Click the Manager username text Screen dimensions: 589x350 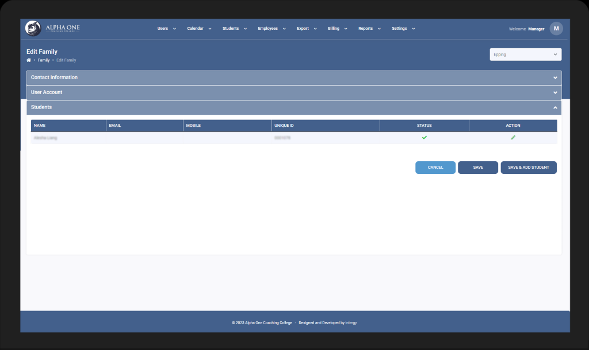coord(536,29)
